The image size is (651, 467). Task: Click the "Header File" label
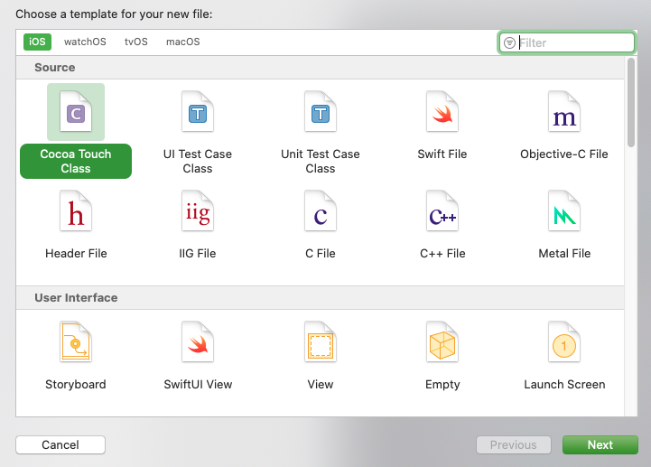76,254
